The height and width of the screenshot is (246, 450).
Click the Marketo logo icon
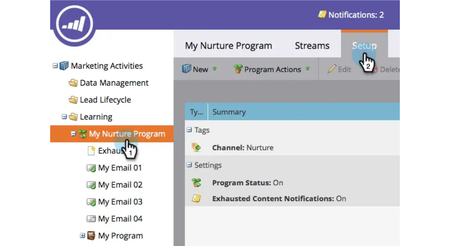click(75, 24)
